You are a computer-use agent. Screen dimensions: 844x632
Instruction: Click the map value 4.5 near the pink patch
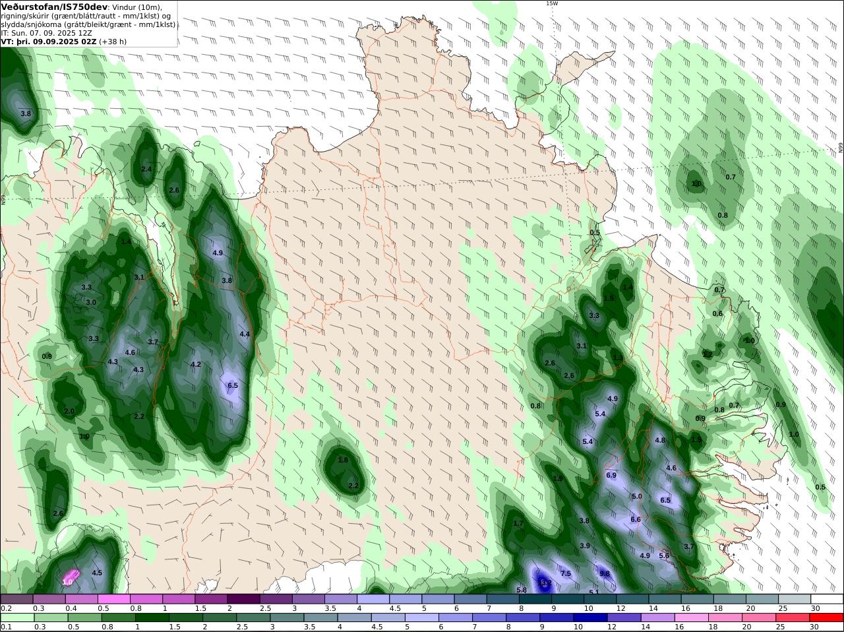(x=97, y=573)
